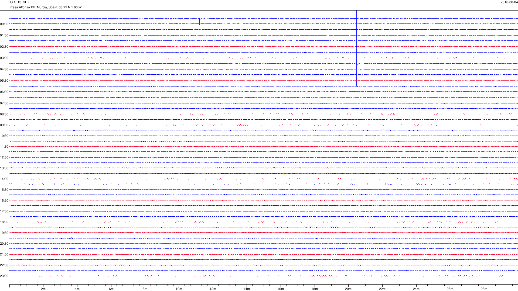
Task: Click the 24m tick label on time axis
Action: click(416, 289)
